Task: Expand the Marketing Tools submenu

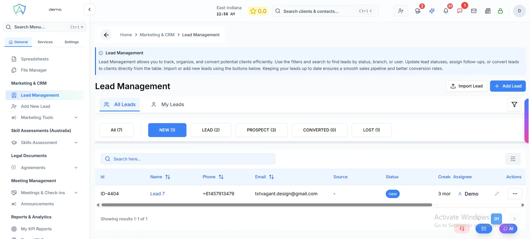Action: [x=76, y=118]
